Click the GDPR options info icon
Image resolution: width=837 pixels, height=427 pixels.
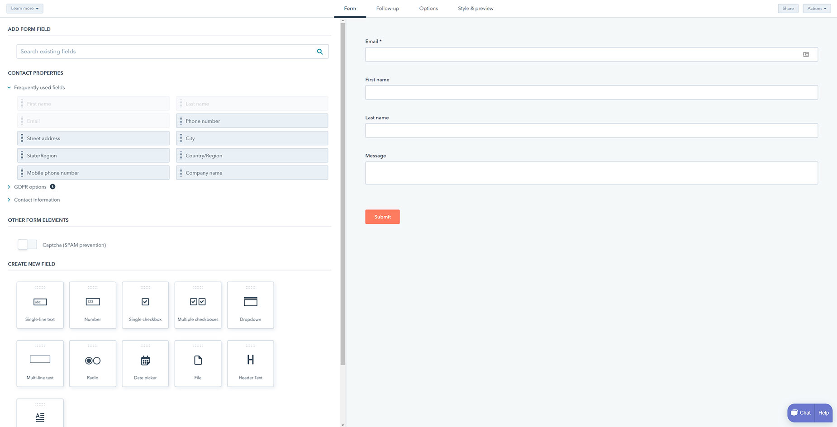click(52, 186)
